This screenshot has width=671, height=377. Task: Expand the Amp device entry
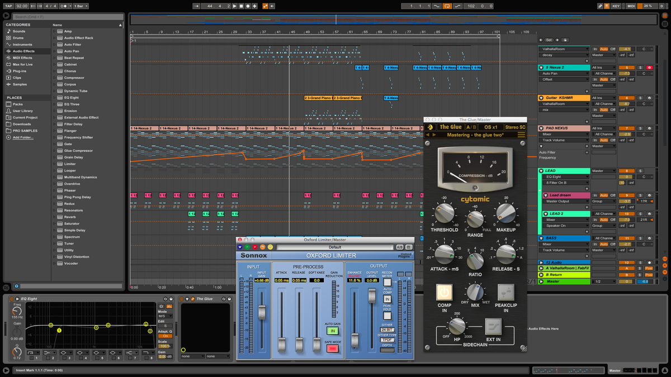click(55, 31)
